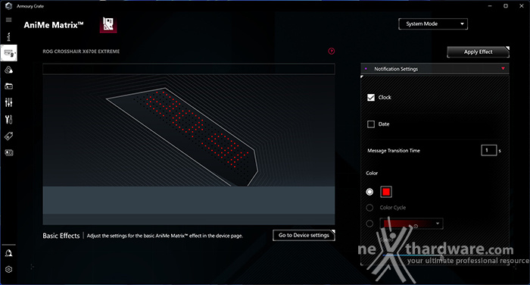Open Aura Sync triangle icon in sidebar
Viewport: 530px width, 285px height.
9,70
